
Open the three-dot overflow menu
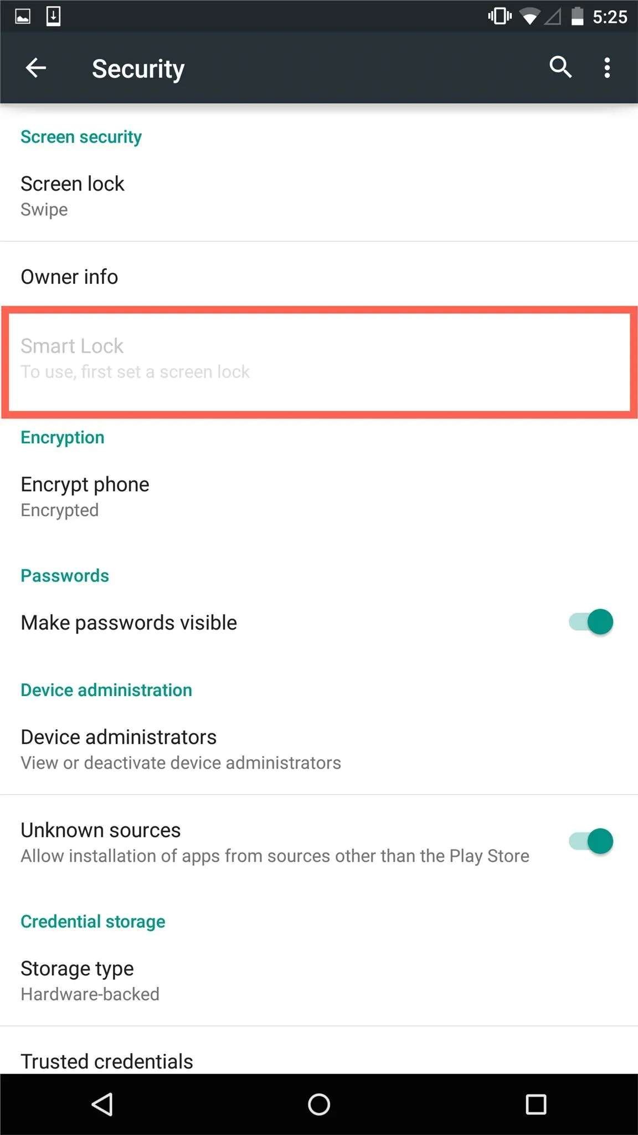tap(608, 68)
